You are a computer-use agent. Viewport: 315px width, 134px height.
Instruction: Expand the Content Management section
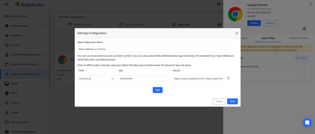coord(46,132)
